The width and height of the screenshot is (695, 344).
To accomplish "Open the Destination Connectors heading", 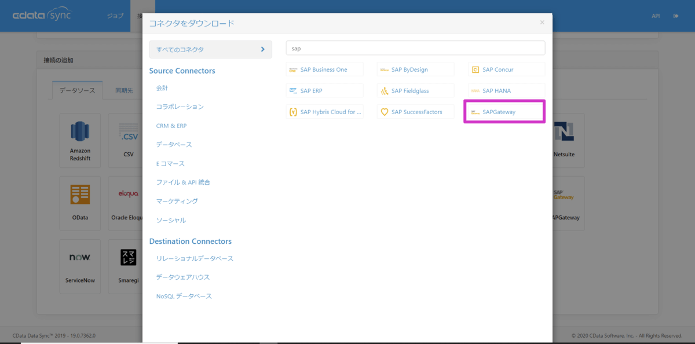I will click(x=190, y=241).
